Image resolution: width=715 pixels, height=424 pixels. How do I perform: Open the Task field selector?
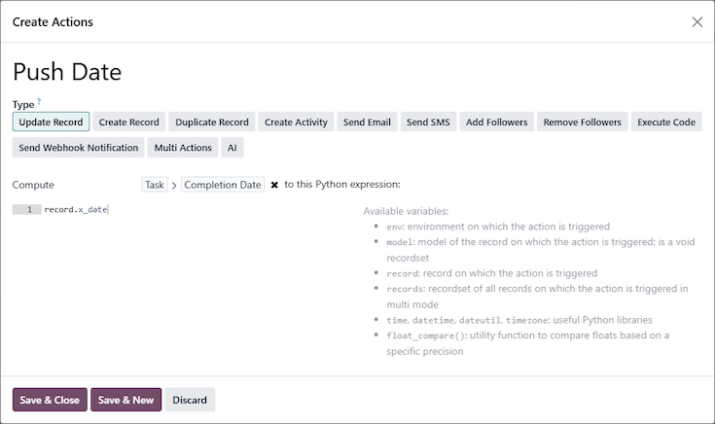click(155, 185)
